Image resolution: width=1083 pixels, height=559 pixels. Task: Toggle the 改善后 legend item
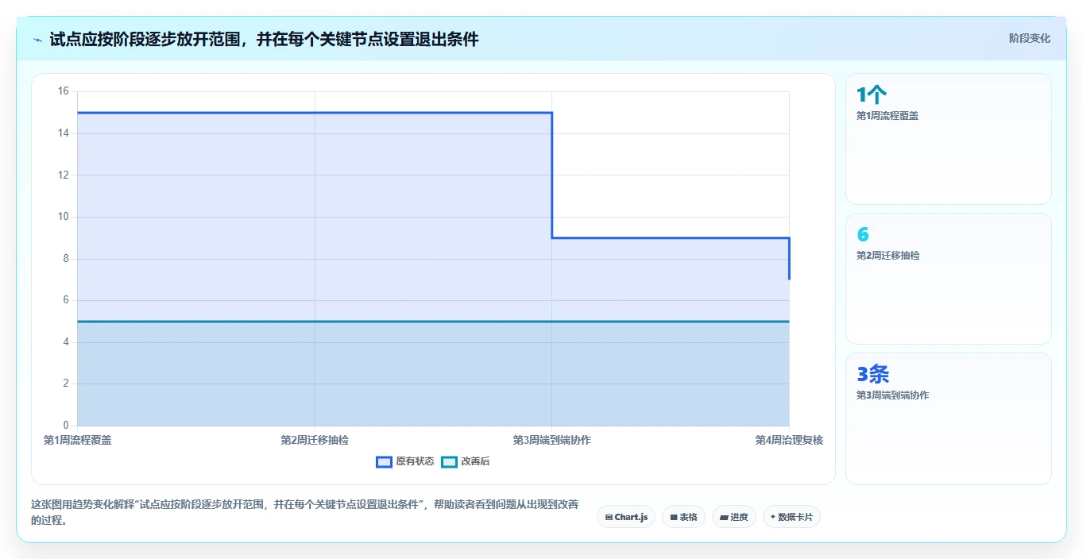click(466, 461)
